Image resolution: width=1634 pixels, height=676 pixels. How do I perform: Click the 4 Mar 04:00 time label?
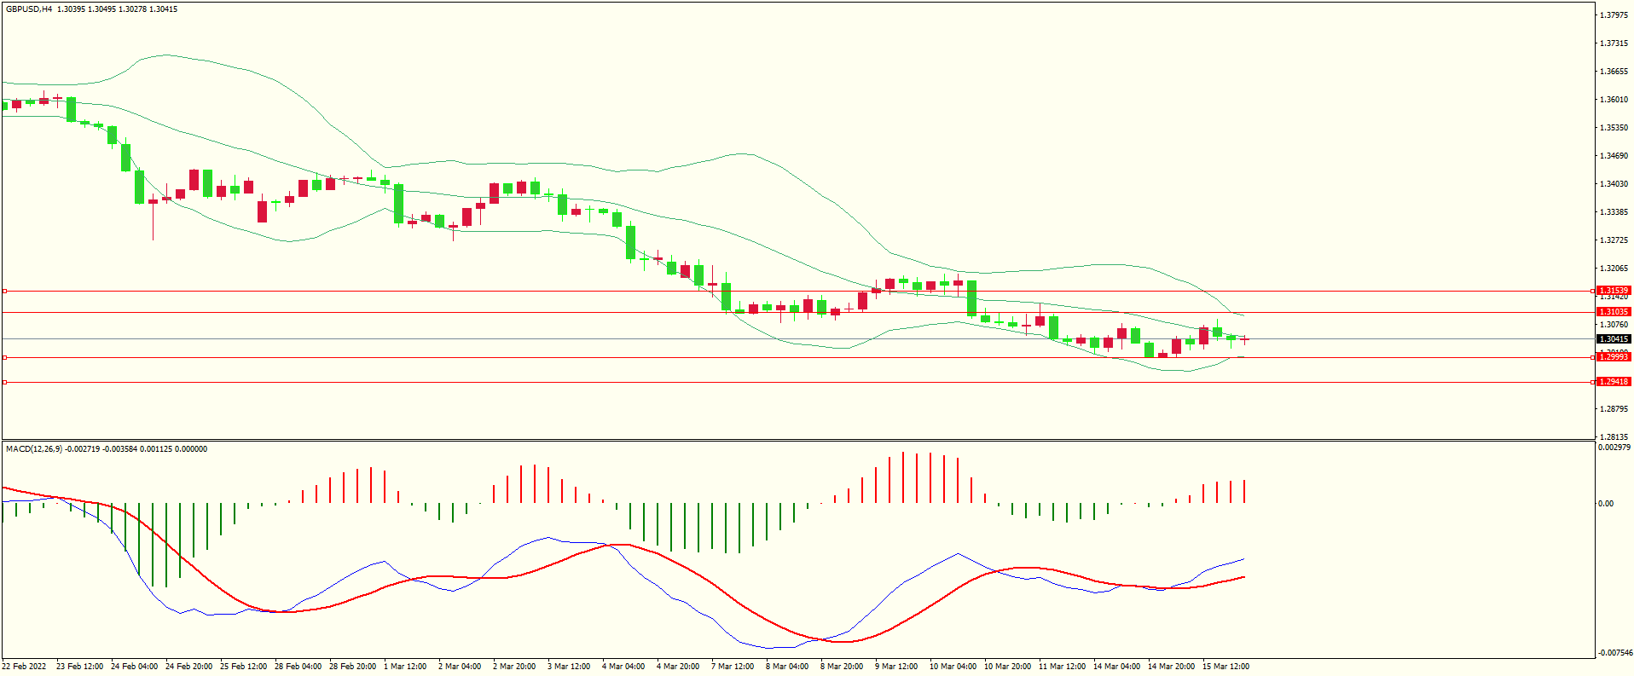click(x=623, y=667)
